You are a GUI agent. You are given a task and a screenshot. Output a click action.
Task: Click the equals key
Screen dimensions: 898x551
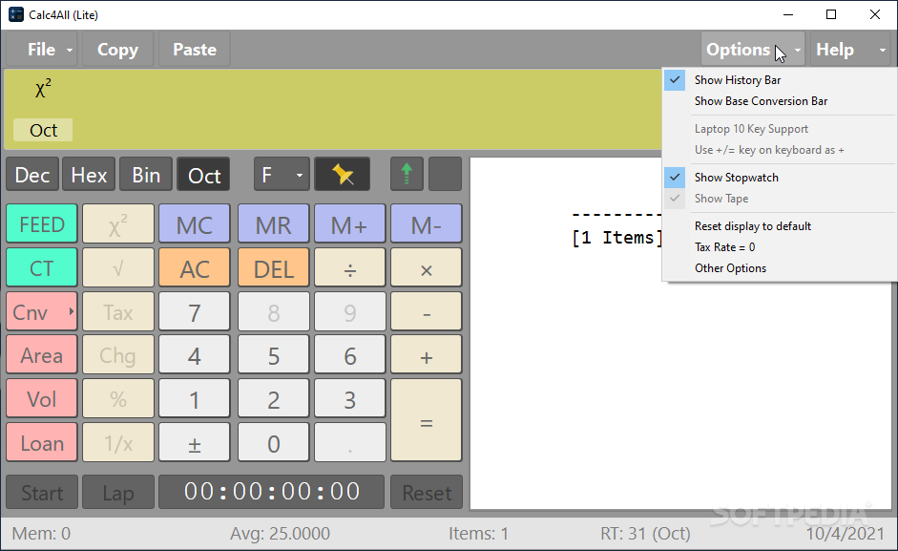tap(426, 421)
